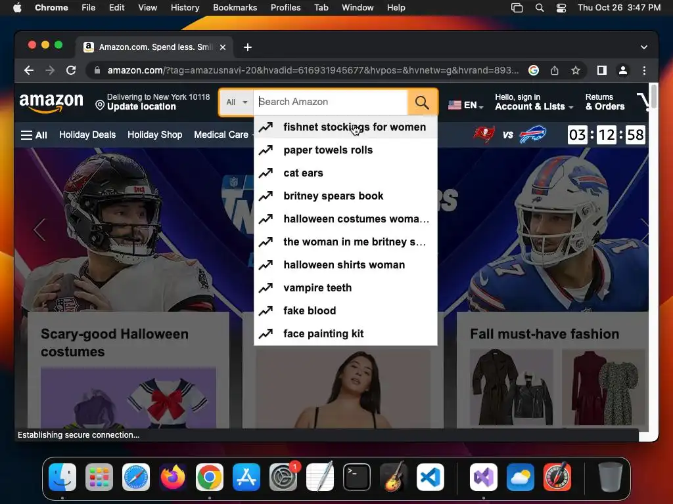Viewport: 673px width, 504px height.
Task: Open the Chrome File menu
Action: (x=89, y=8)
